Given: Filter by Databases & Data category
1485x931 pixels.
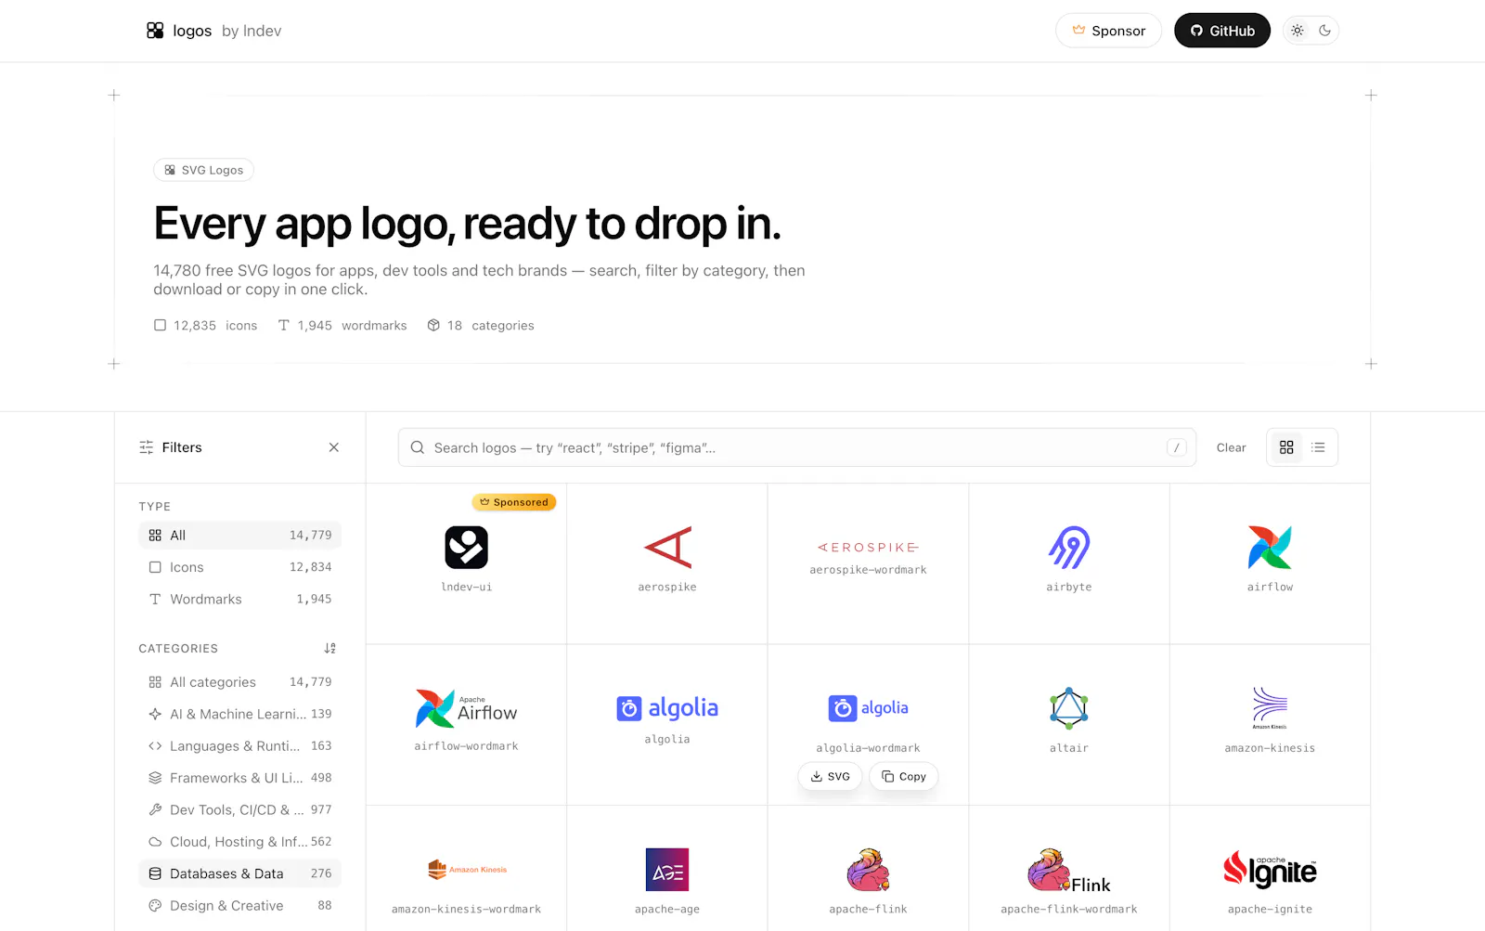Looking at the screenshot, I should click(x=240, y=874).
